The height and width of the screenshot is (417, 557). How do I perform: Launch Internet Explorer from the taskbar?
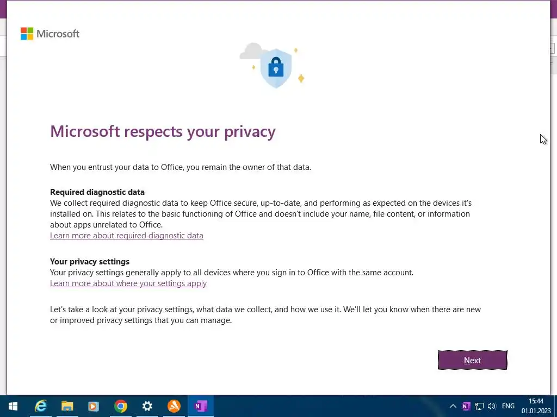pyautogui.click(x=41, y=406)
